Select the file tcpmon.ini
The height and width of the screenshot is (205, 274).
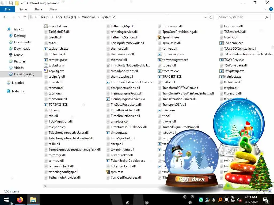pyautogui.click(x=56, y=93)
